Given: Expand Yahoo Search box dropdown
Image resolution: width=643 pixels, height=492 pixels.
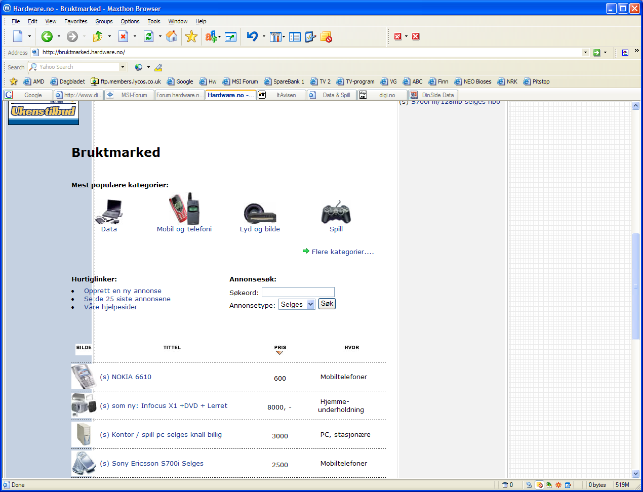Looking at the screenshot, I should pos(123,67).
